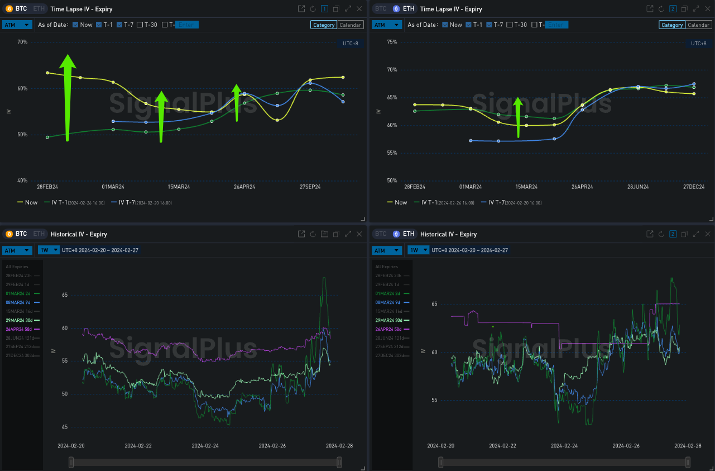The width and height of the screenshot is (715, 471).
Task: Enable the T-30 checkbox in ETH Time Lapse
Action: [x=510, y=25]
